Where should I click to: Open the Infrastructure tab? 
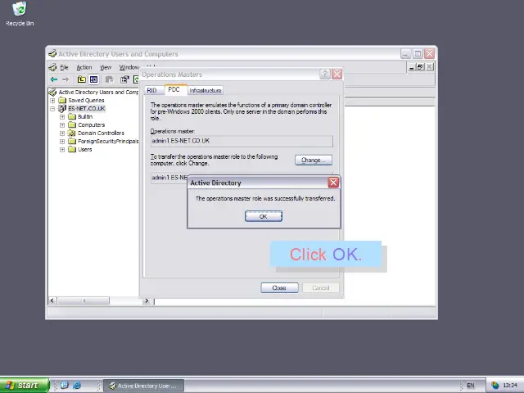click(x=206, y=90)
